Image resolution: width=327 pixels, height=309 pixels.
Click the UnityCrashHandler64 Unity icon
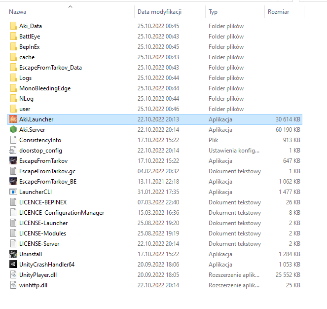point(13,264)
